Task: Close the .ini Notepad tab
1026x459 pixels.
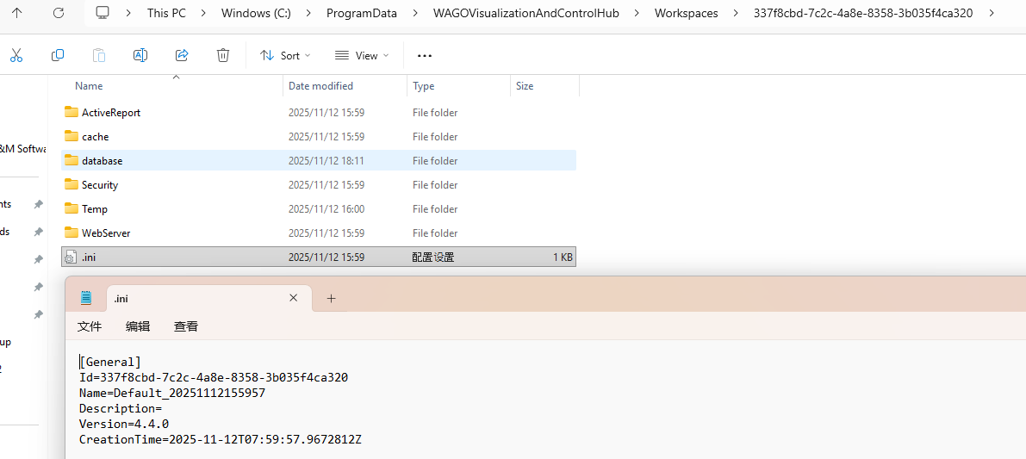Action: tap(293, 298)
